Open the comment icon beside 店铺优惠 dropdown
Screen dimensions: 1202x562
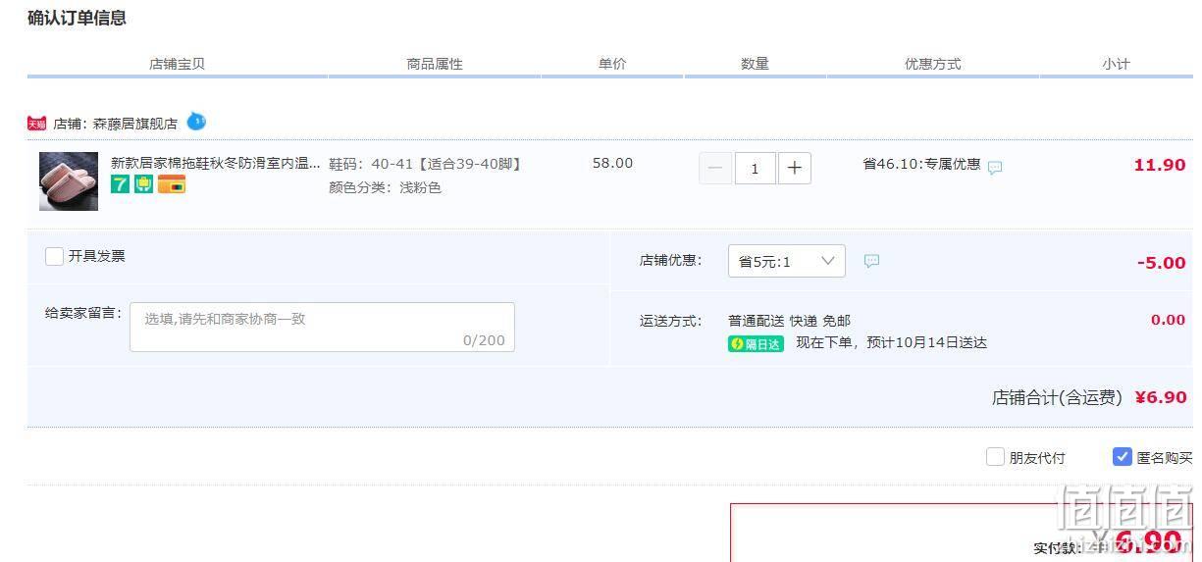[x=871, y=261]
